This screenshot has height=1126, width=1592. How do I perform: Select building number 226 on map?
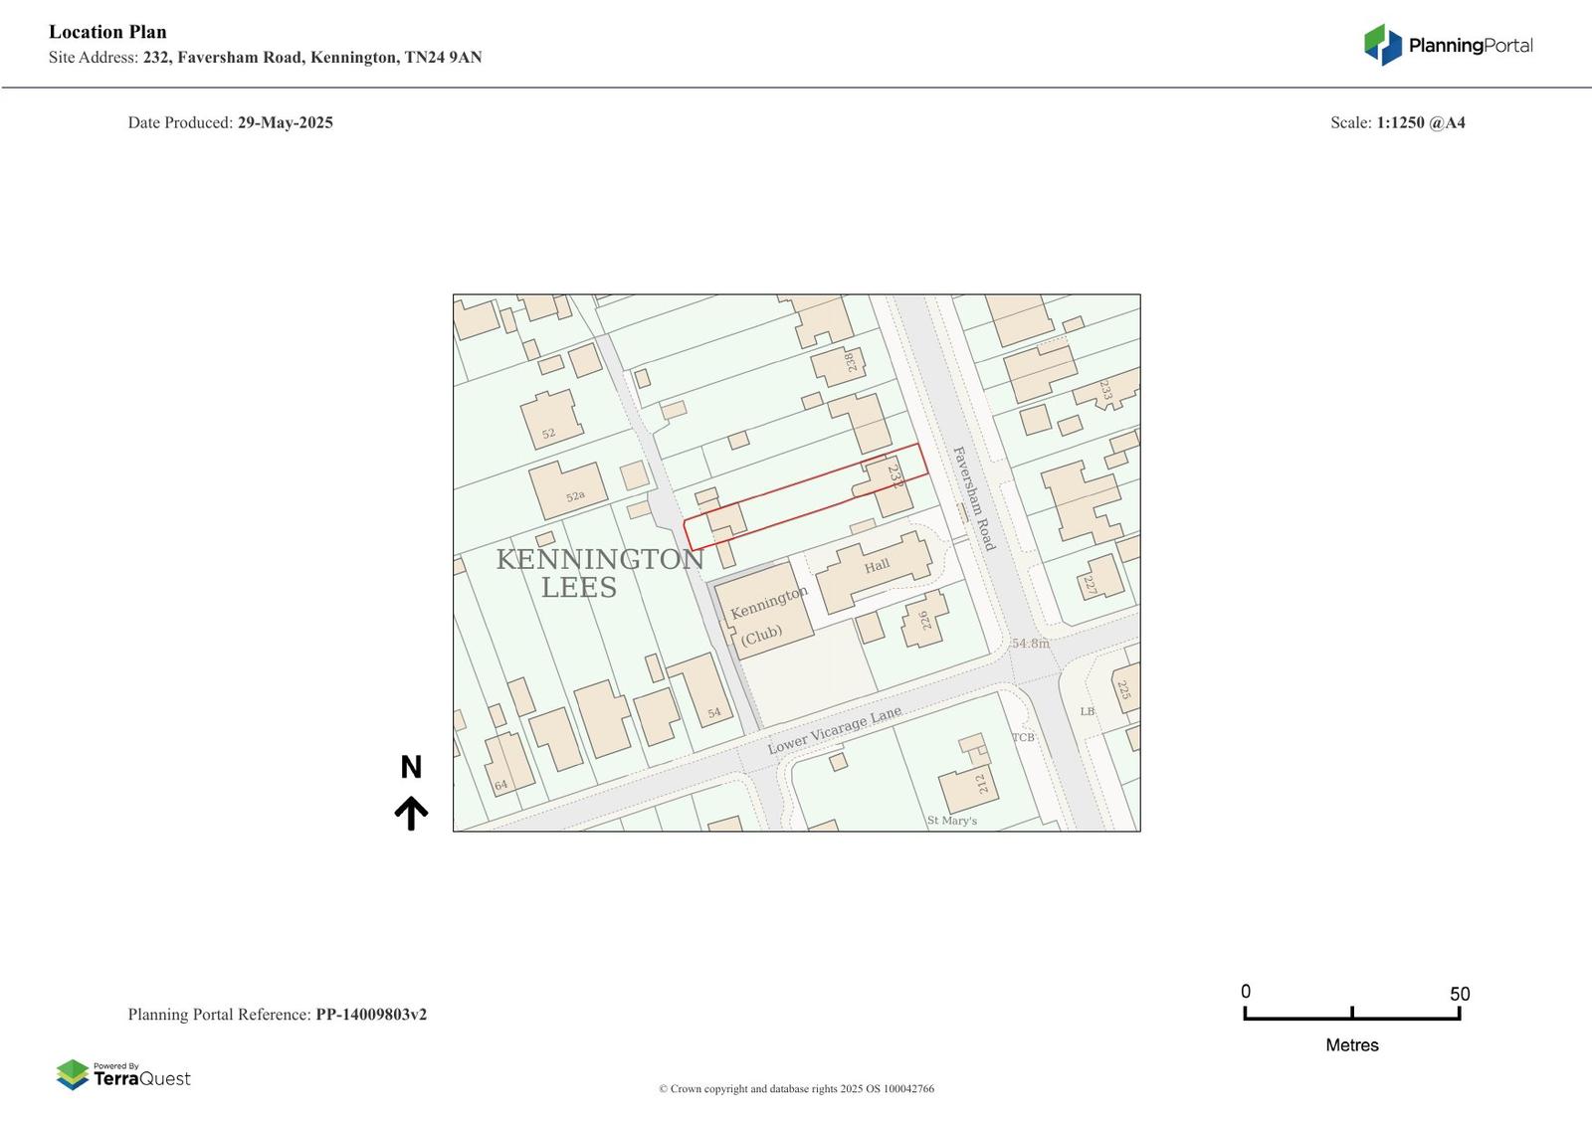pyautogui.click(x=924, y=621)
